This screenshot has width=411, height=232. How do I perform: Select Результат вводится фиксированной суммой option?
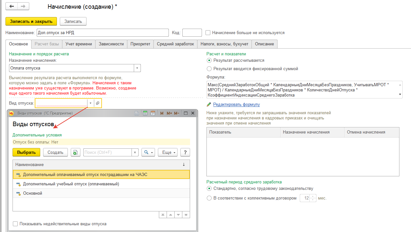pos(209,69)
